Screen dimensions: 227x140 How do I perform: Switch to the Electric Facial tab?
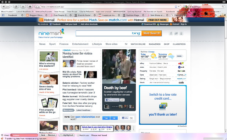point(85,15)
